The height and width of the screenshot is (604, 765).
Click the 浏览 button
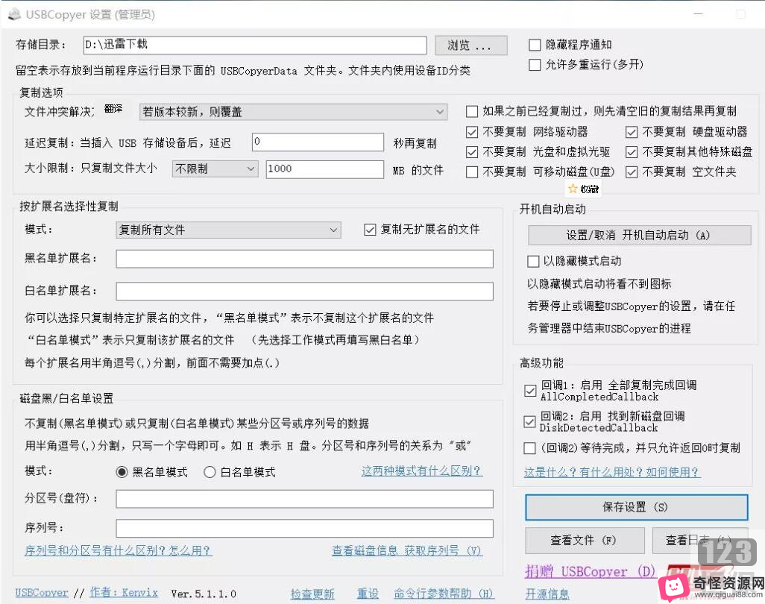(470, 45)
